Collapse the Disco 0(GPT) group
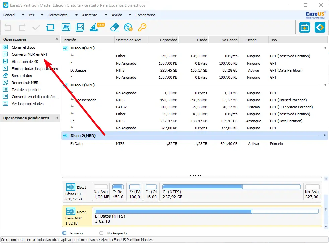The image size is (329, 243). pos(324,48)
